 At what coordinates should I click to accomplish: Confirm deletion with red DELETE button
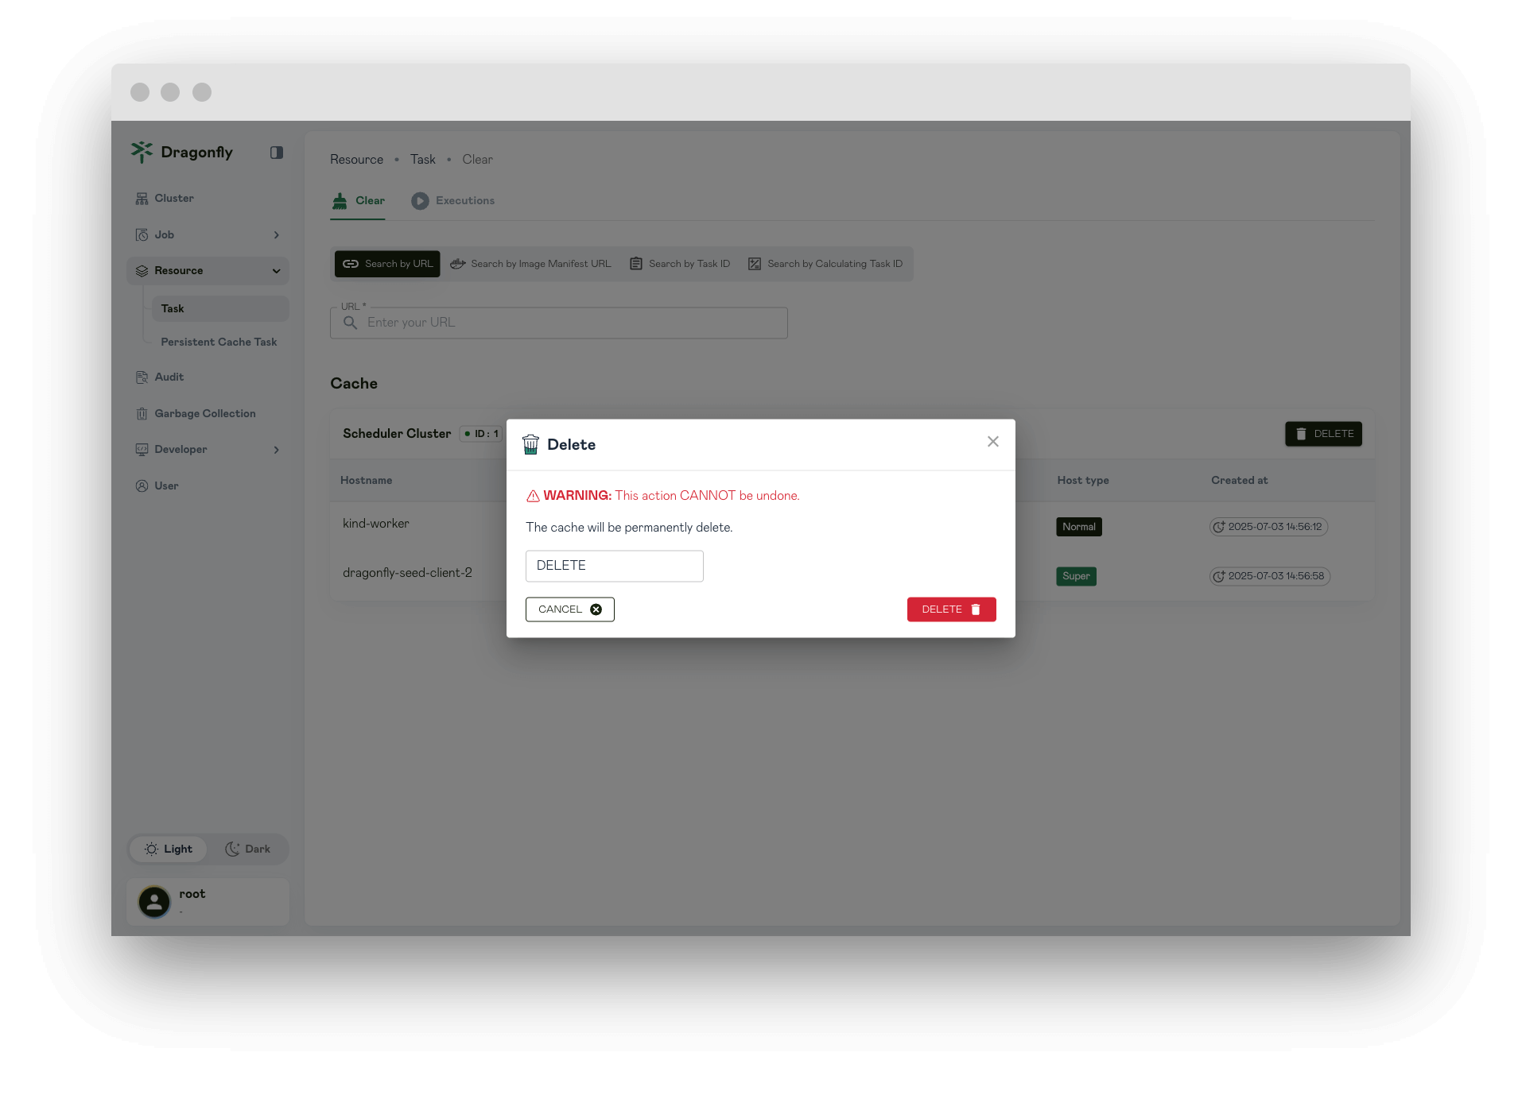951,609
